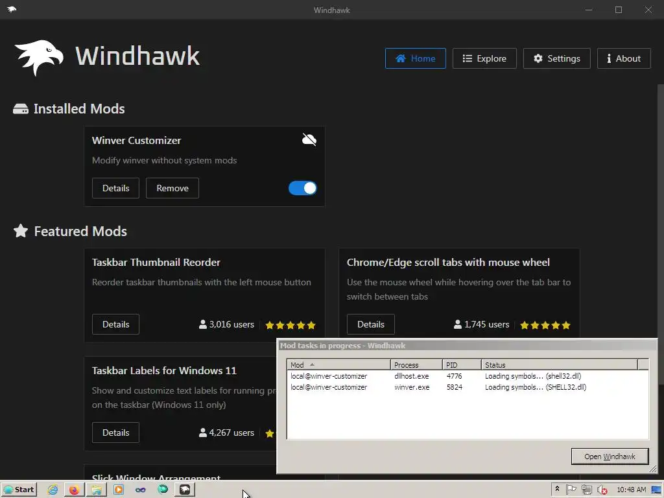
Task: Open Details for Taskbar Thumbnail Reorder
Action: tap(115, 324)
